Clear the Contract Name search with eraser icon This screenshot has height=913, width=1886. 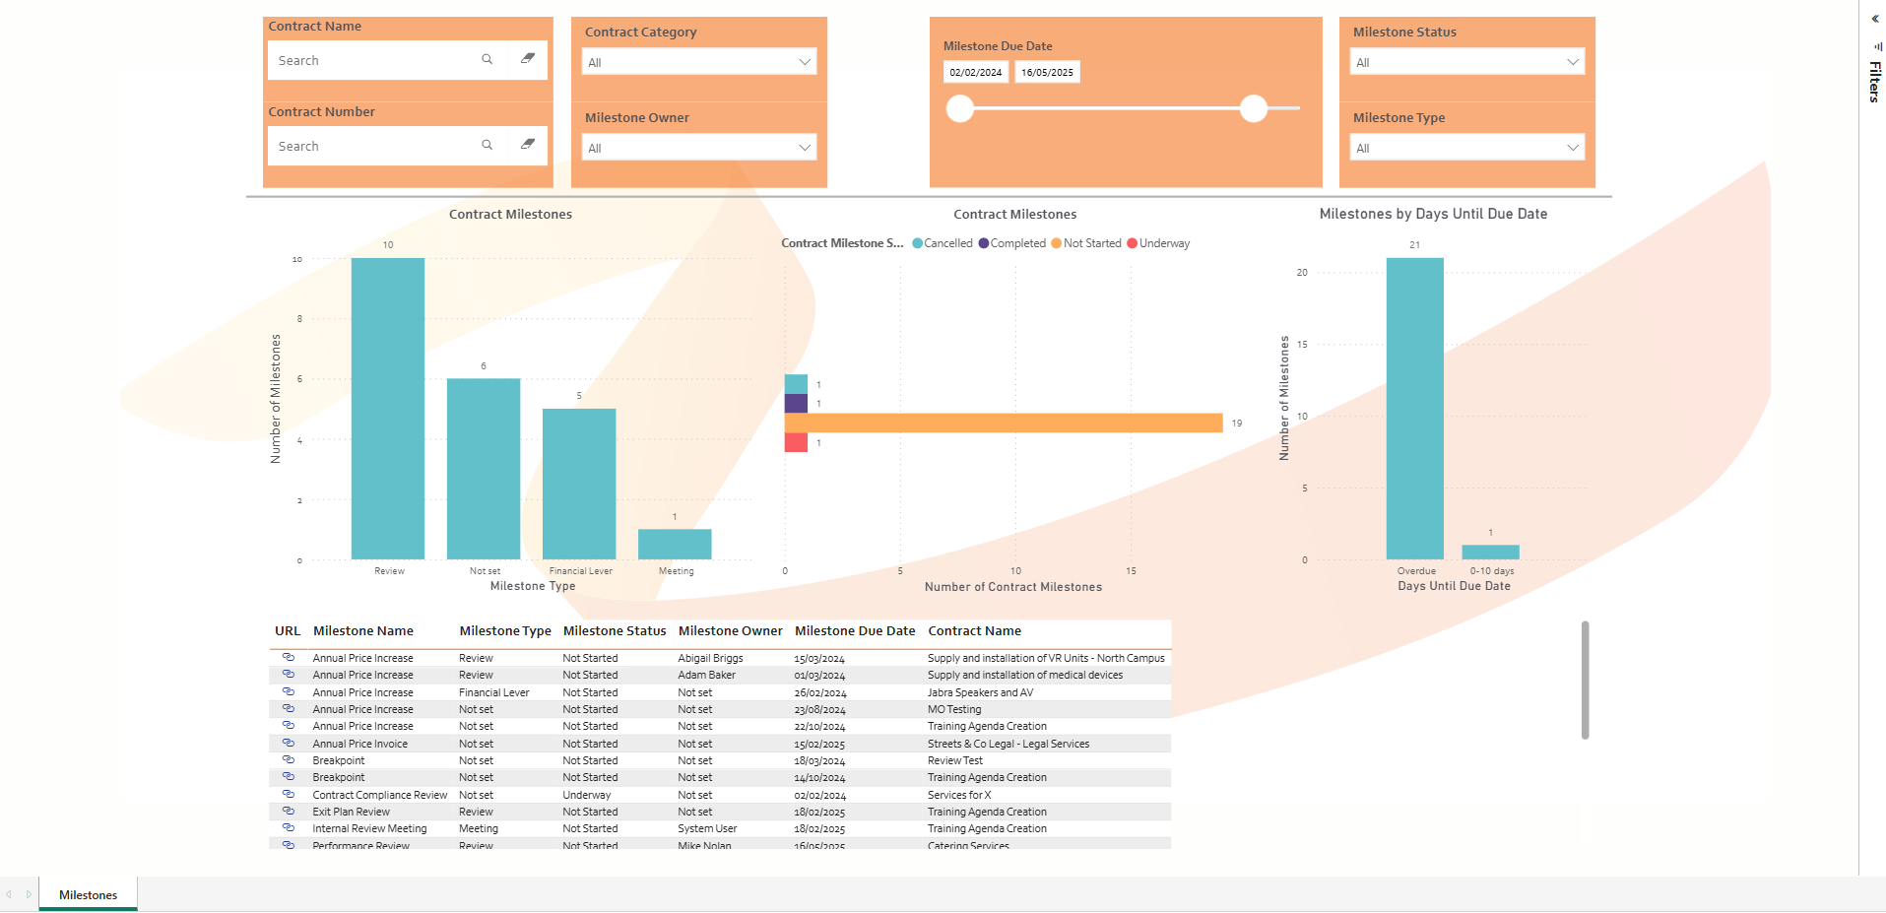(528, 59)
